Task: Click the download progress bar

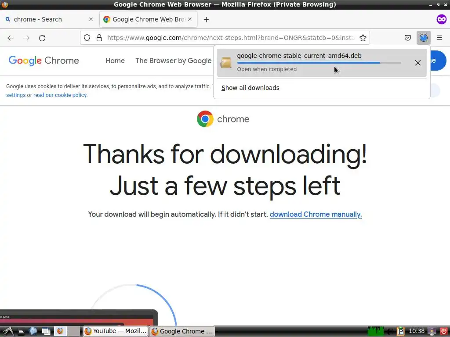Action: pos(319,62)
